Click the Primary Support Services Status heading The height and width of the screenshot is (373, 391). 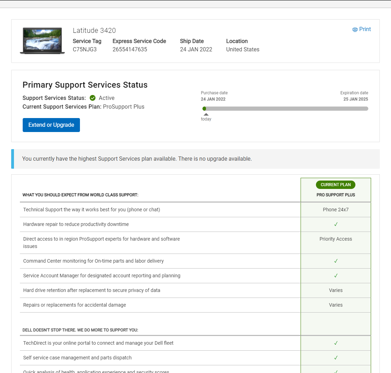click(x=85, y=85)
